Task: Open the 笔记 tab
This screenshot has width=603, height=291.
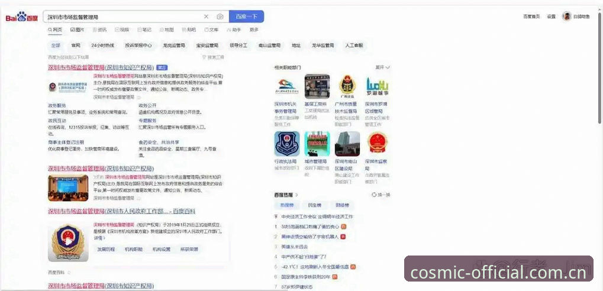Action: tap(144, 30)
